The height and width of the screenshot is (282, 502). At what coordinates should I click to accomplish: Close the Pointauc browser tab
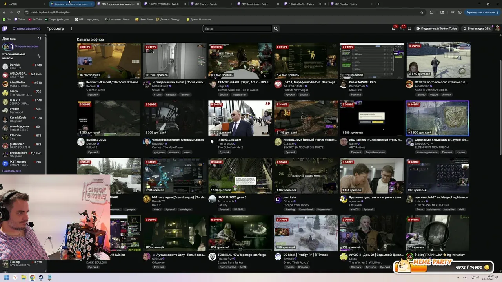(x=91, y=4)
